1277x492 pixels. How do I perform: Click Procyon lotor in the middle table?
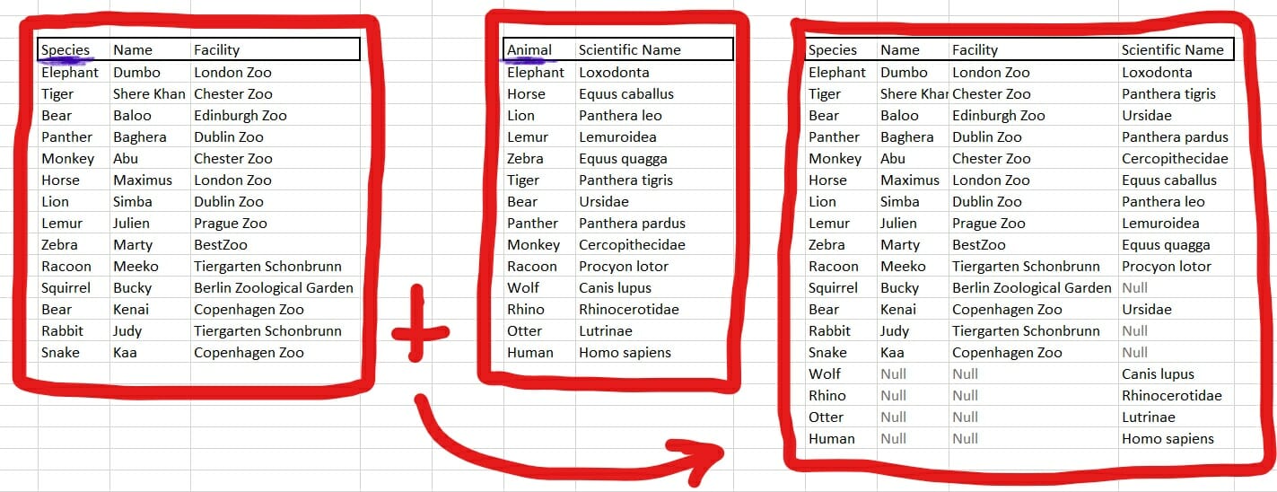624,267
